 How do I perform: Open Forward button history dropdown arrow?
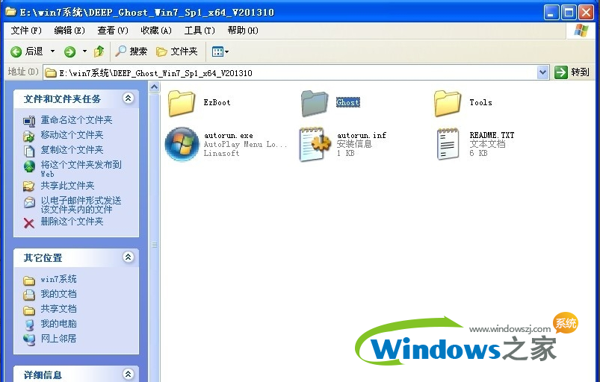[x=84, y=51]
